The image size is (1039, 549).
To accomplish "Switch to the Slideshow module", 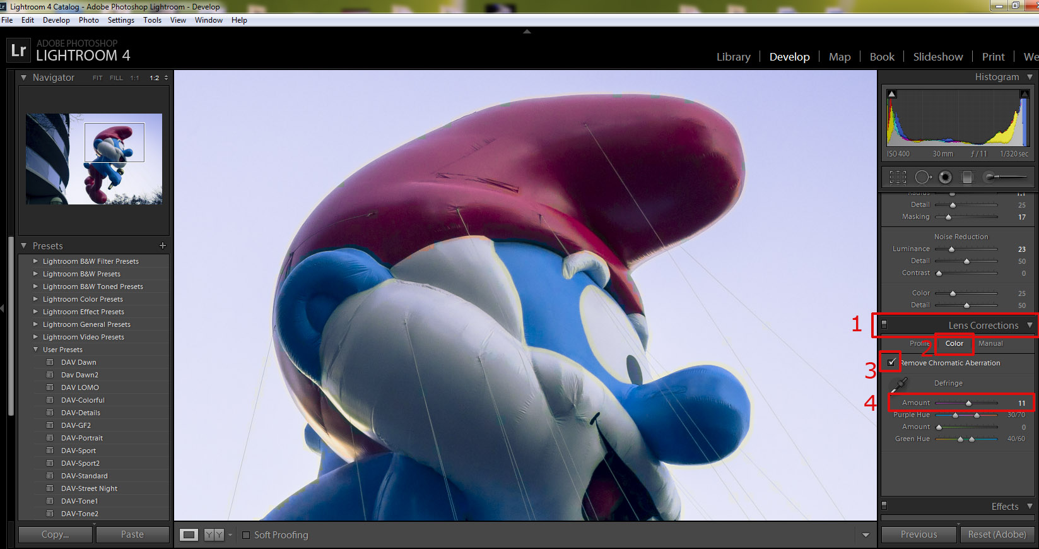I will point(938,57).
